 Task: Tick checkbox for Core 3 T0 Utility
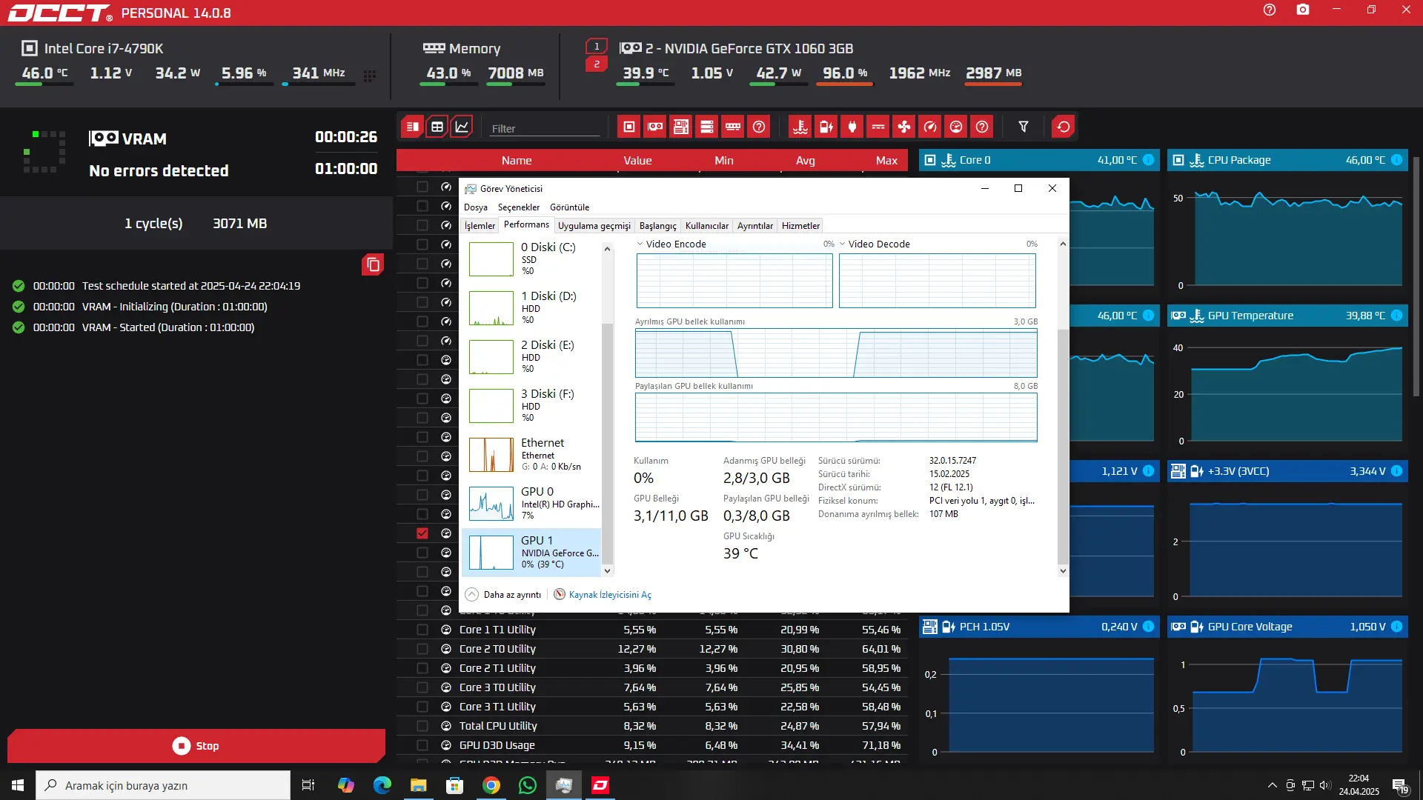[422, 687]
